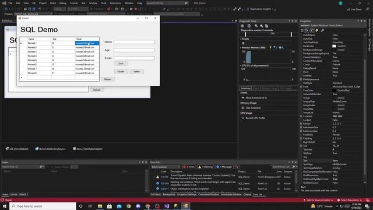Click the diagnostics timeline right selection handle
The width and height of the screenshot is (373, 210).
coord(291,34)
